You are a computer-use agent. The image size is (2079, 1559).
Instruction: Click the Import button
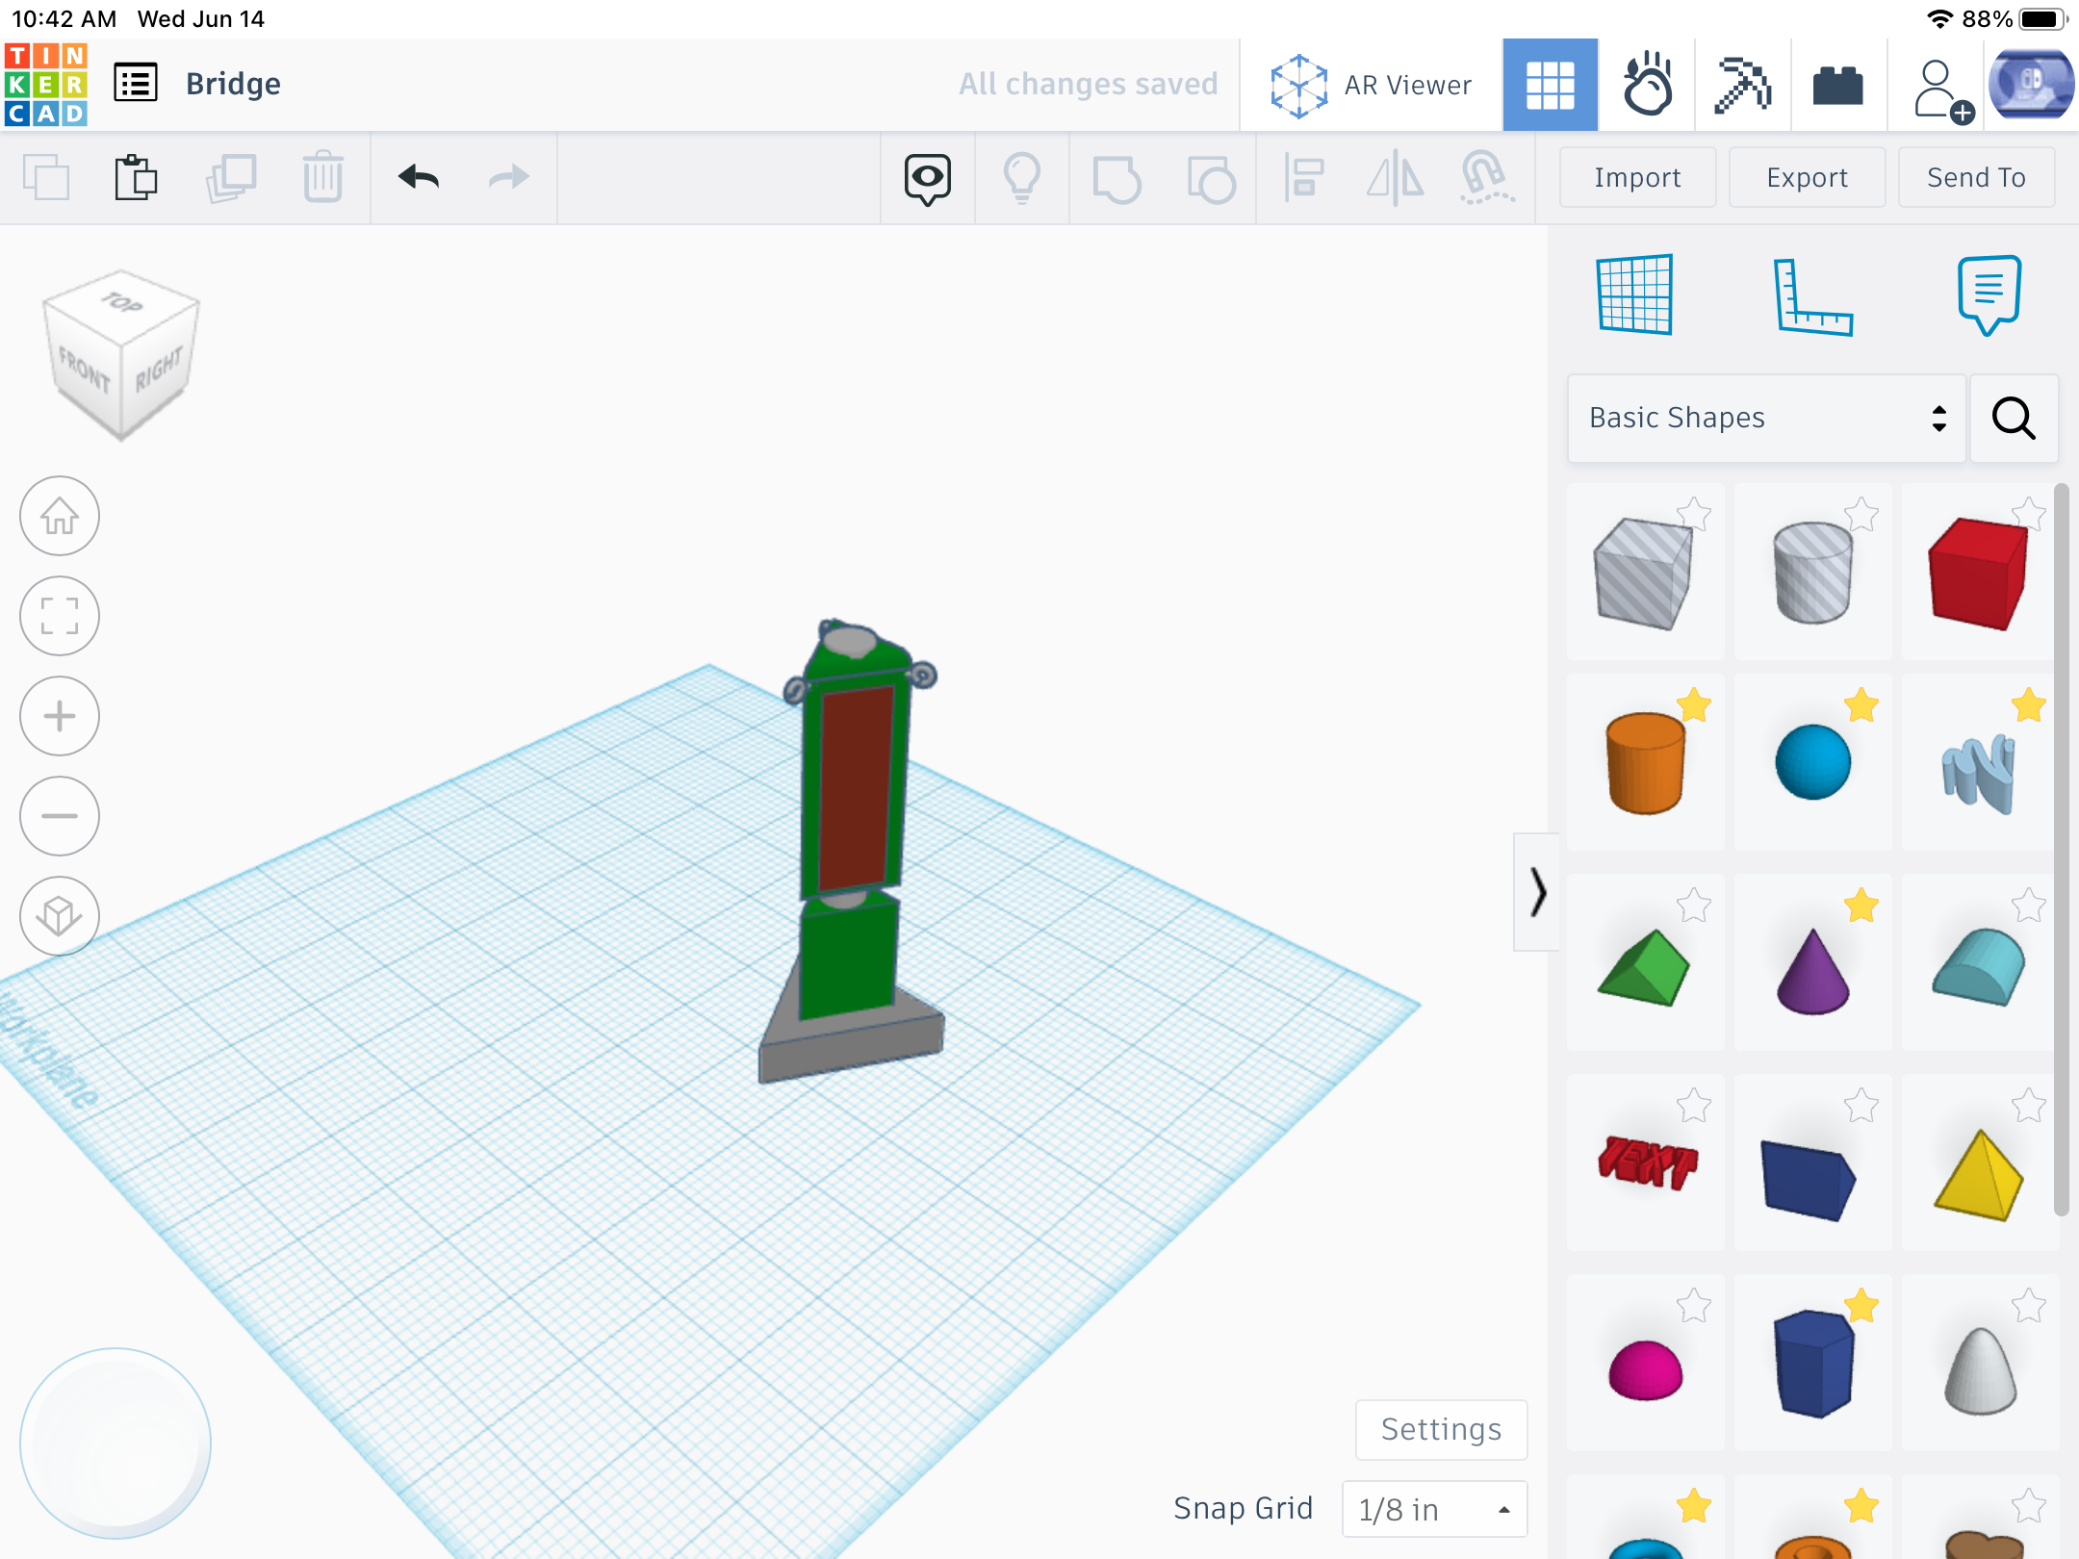[x=1637, y=178]
